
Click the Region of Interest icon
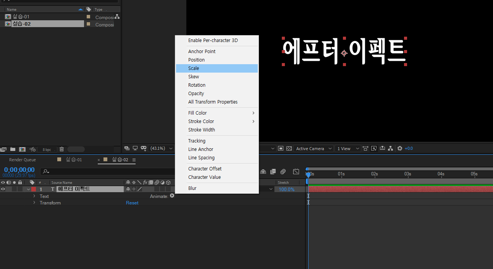pos(281,148)
